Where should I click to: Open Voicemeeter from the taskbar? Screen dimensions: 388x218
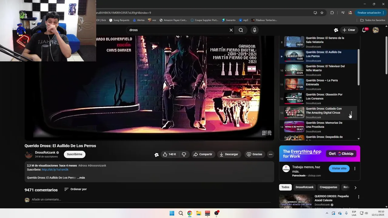pos(207,213)
